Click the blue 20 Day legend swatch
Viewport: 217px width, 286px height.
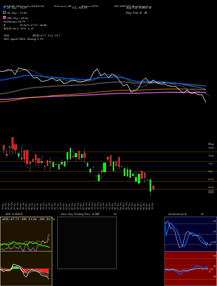(5, 7)
